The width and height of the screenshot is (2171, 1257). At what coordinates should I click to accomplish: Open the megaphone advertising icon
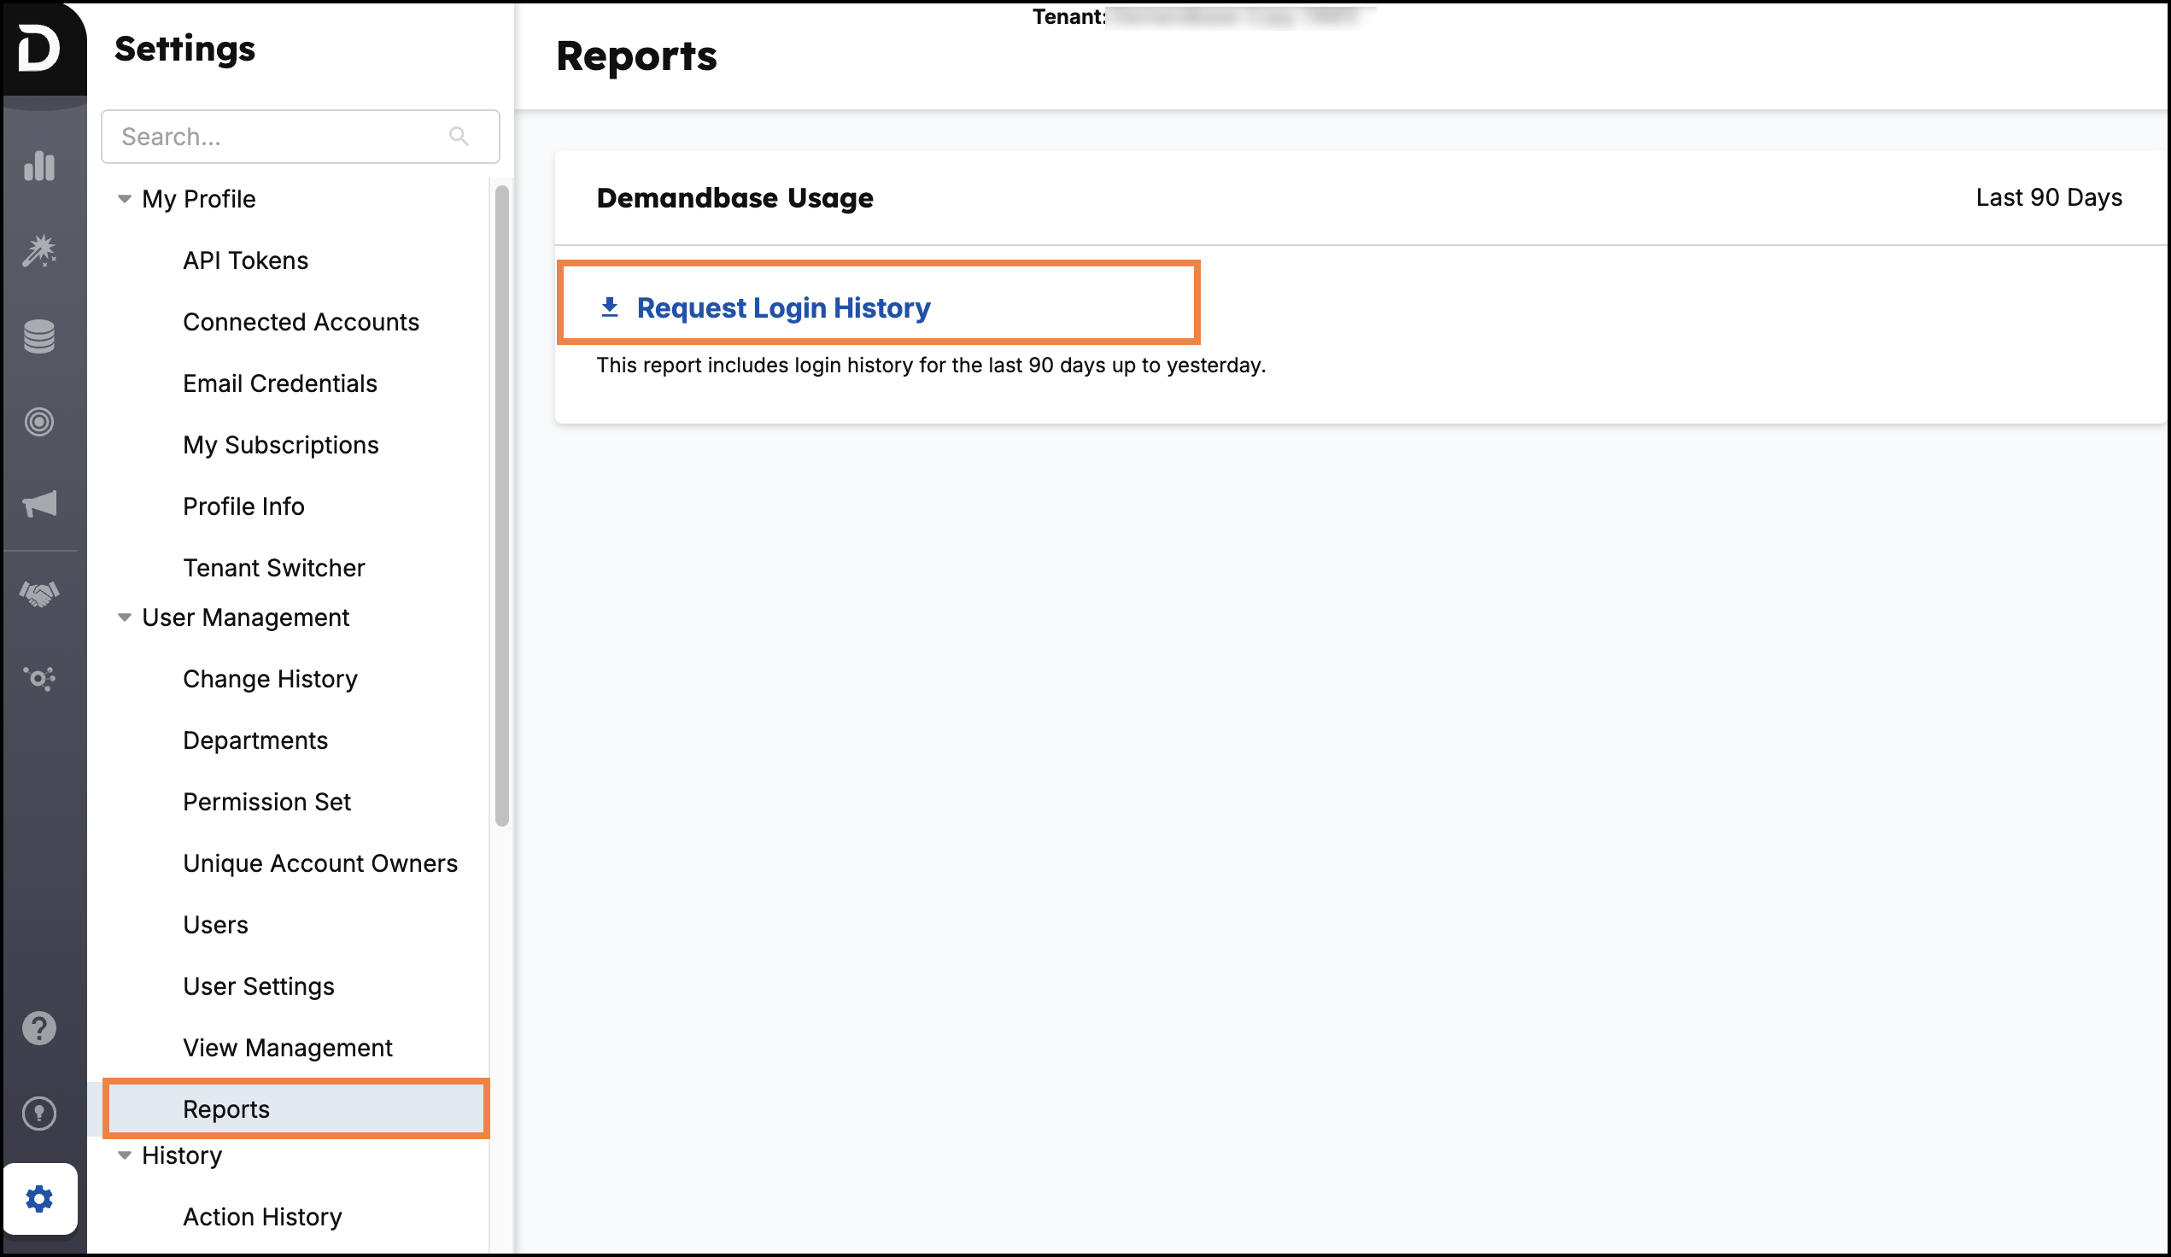[x=39, y=504]
